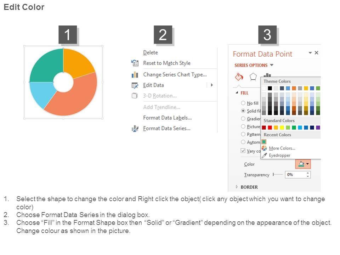Click the Edit Data table icon
This screenshot has width=340, height=255.
click(135, 85)
